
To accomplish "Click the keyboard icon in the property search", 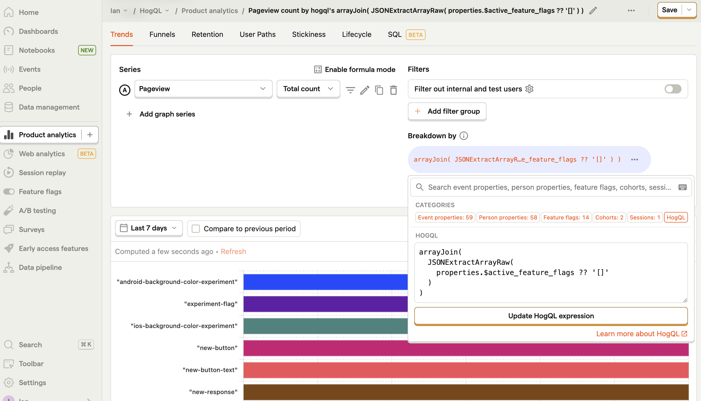I will click(x=683, y=187).
